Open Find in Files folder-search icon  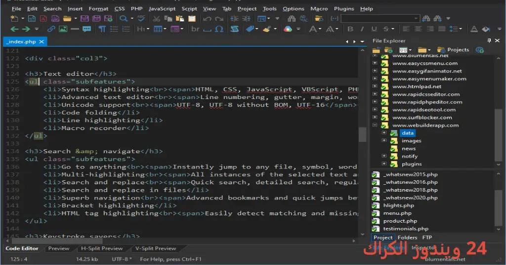click(319, 19)
